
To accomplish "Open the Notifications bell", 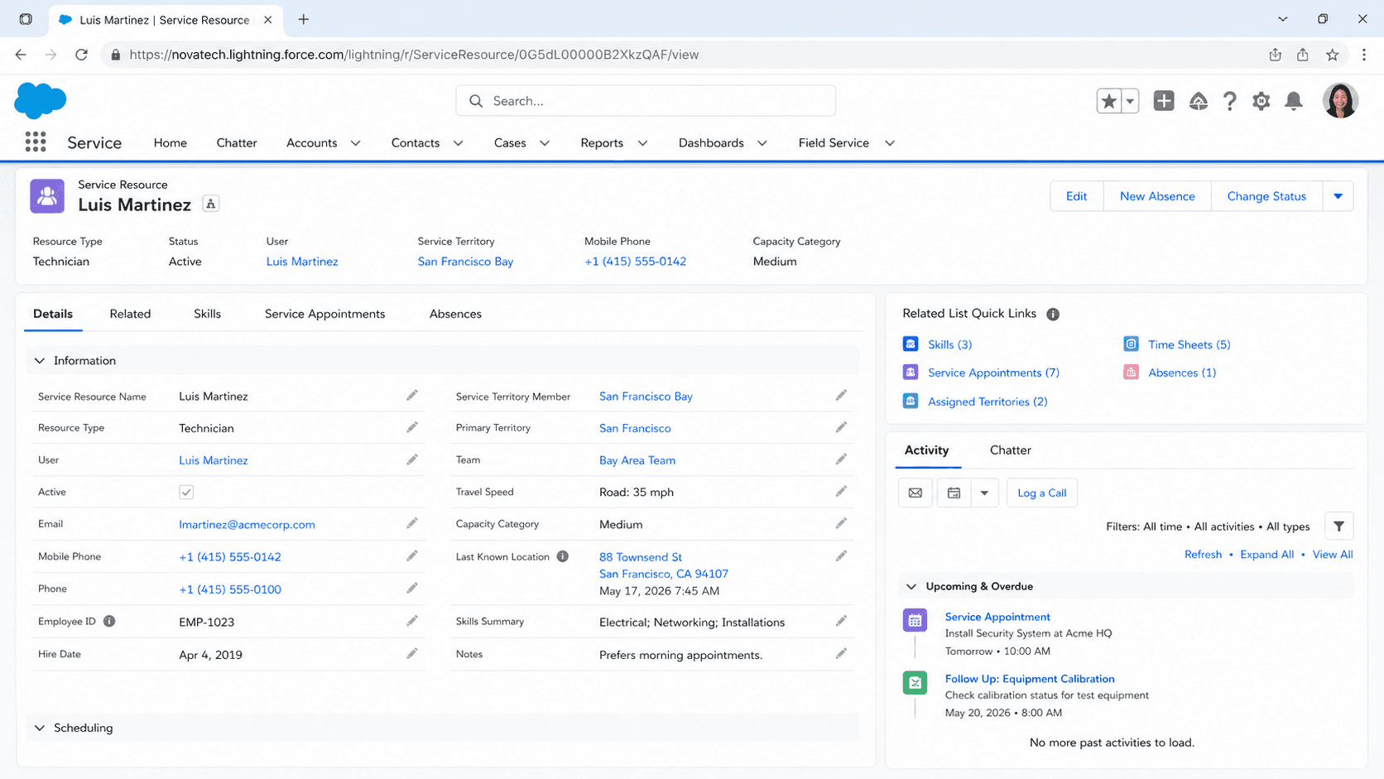I will (x=1294, y=101).
